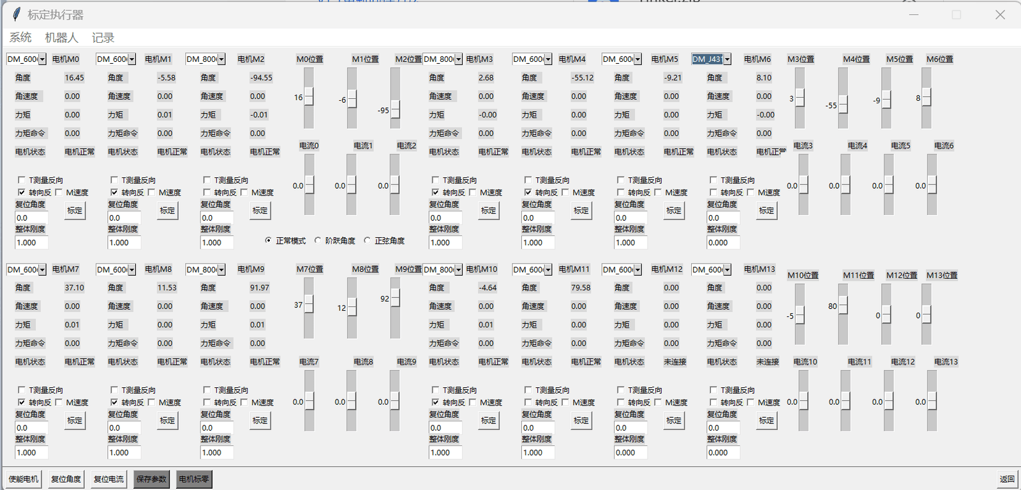Click the feather icon in the title bar
The width and height of the screenshot is (1021, 490).
[17, 14]
